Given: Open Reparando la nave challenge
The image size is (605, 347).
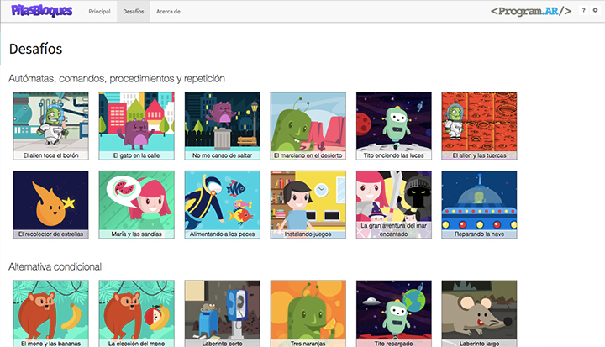Looking at the screenshot, I should [x=479, y=204].
